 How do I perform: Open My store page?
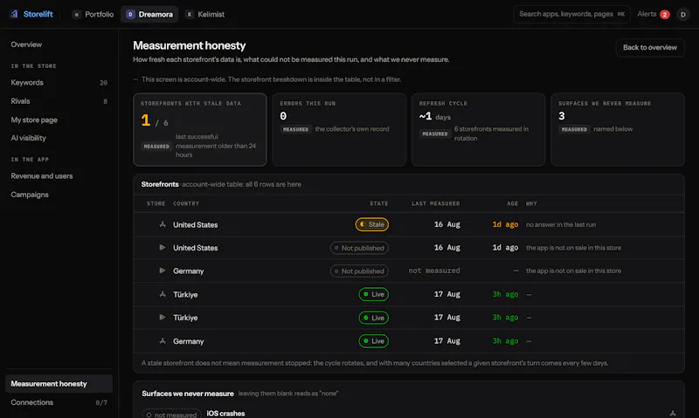click(x=59, y=120)
